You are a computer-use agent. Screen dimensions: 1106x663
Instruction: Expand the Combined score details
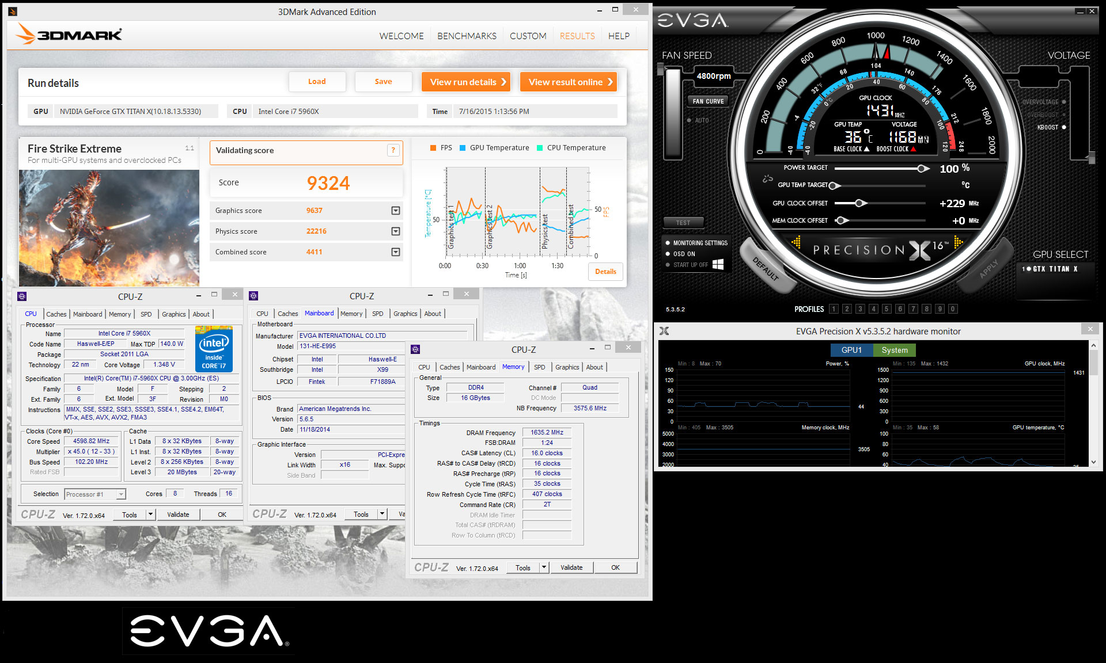[x=396, y=252]
